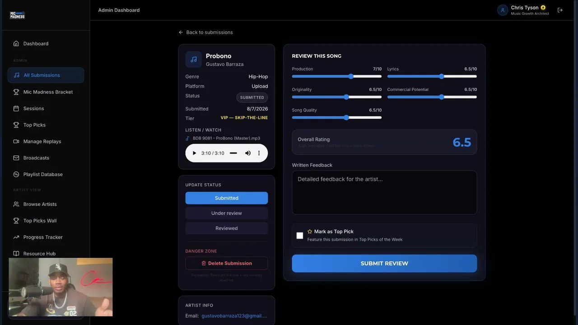
Task: Click the Overall Rating 6.5 value
Action: pyautogui.click(x=462, y=142)
